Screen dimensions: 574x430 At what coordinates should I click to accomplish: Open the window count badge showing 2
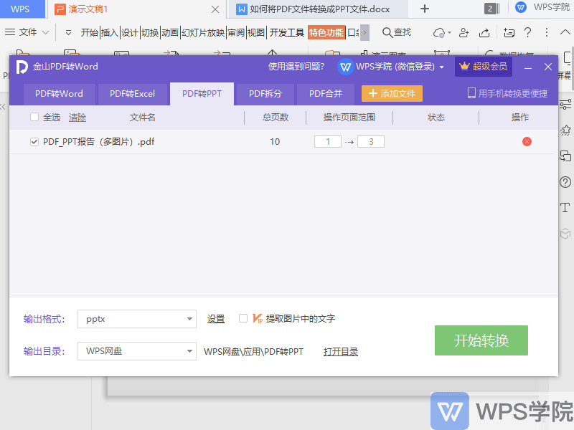coord(490,9)
